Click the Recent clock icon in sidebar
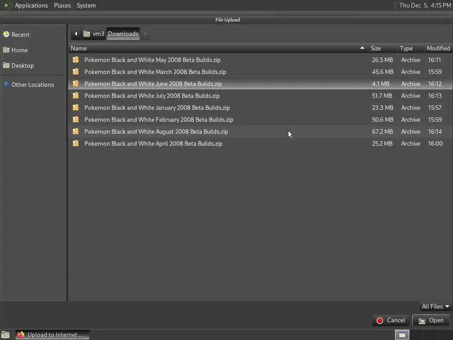This screenshot has height=340, width=453. click(6, 35)
